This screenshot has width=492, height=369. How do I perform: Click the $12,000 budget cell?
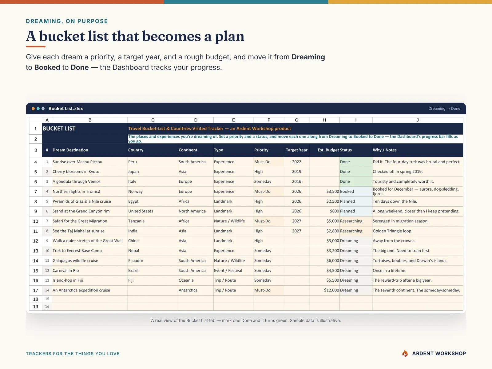pyautogui.click(x=324, y=290)
